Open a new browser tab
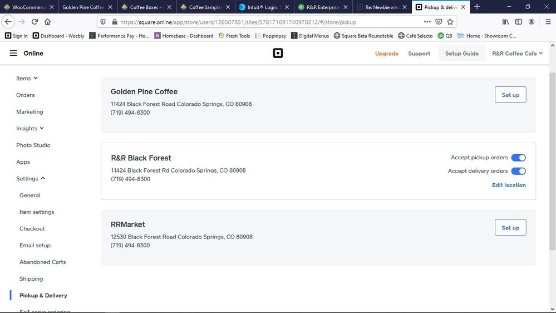This screenshot has width=556, height=313. [477, 7]
